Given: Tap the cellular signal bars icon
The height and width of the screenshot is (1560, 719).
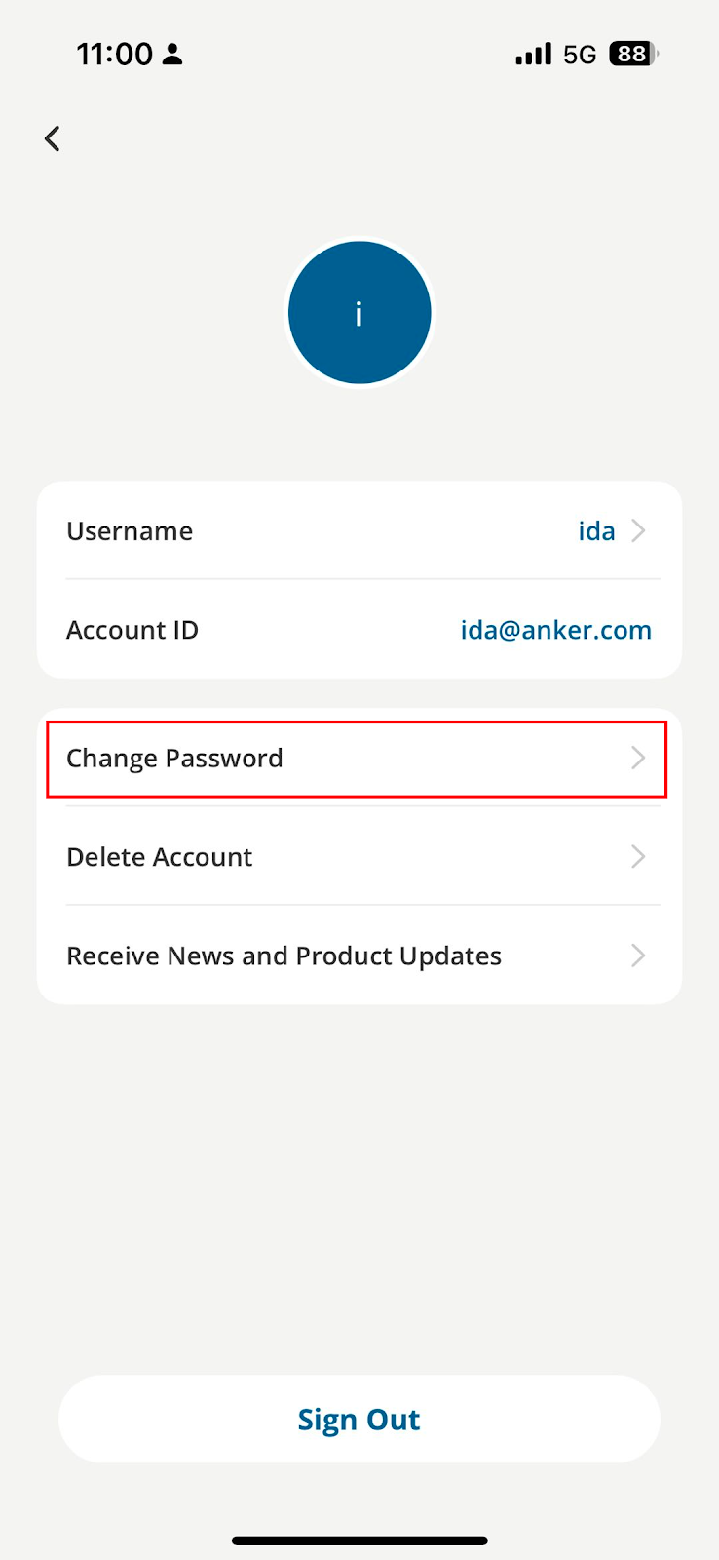Looking at the screenshot, I should coord(533,54).
